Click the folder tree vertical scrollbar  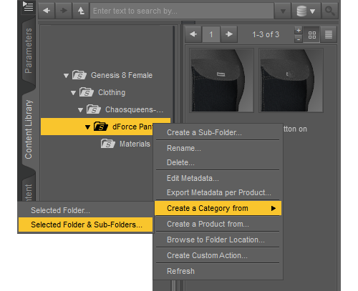[x=174, y=74]
